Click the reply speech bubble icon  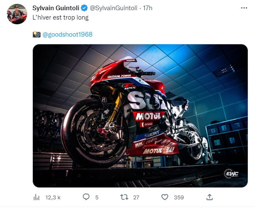coord(86,197)
